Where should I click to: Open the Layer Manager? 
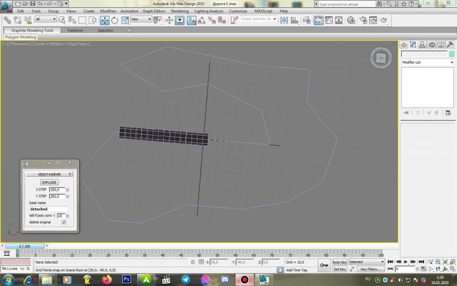[306, 20]
